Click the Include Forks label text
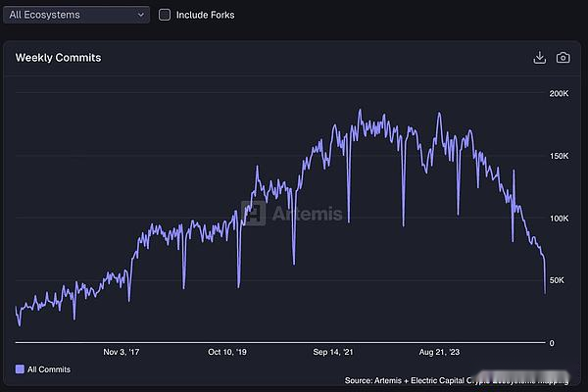The height and width of the screenshot is (392, 588). (x=205, y=15)
